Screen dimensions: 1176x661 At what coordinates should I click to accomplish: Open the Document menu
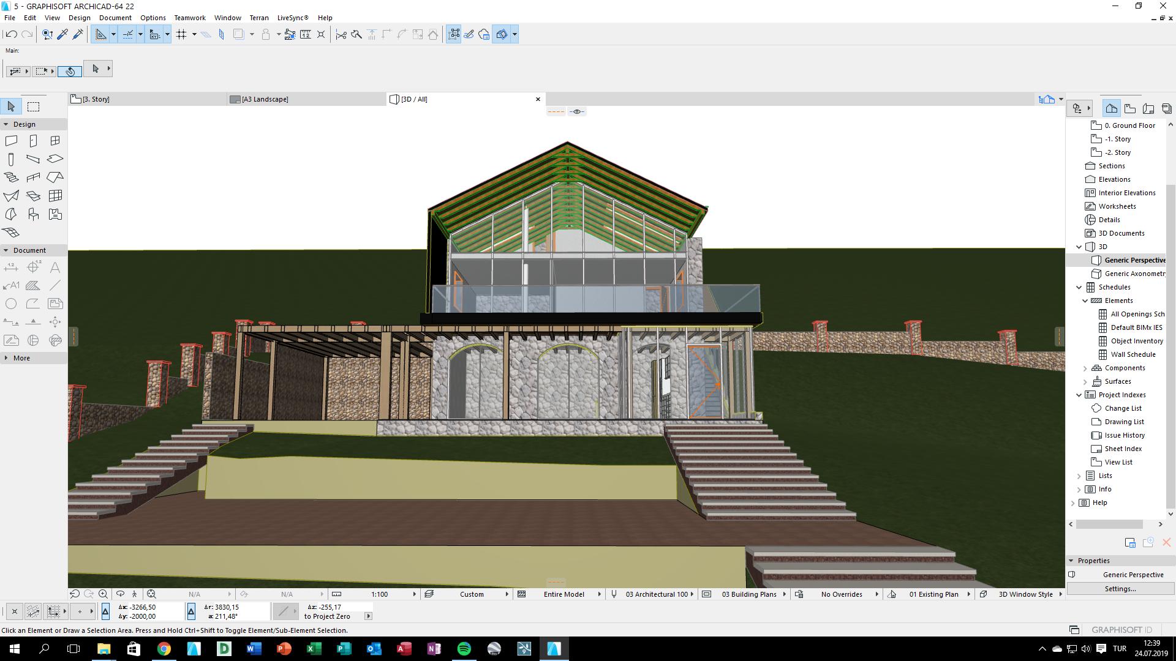pyautogui.click(x=115, y=18)
